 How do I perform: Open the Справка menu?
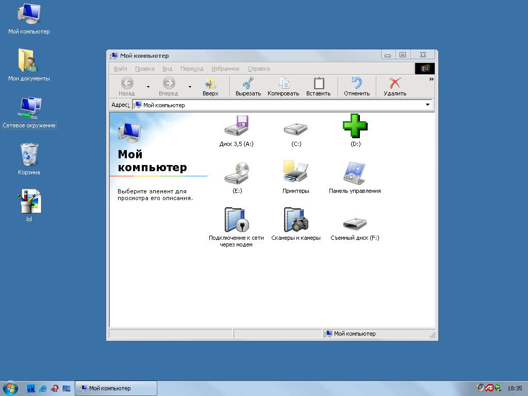tap(259, 69)
